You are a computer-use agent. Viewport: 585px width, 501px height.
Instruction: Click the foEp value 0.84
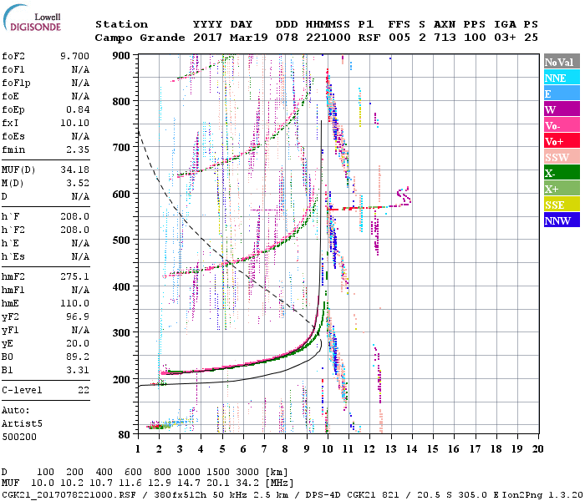click(x=78, y=109)
